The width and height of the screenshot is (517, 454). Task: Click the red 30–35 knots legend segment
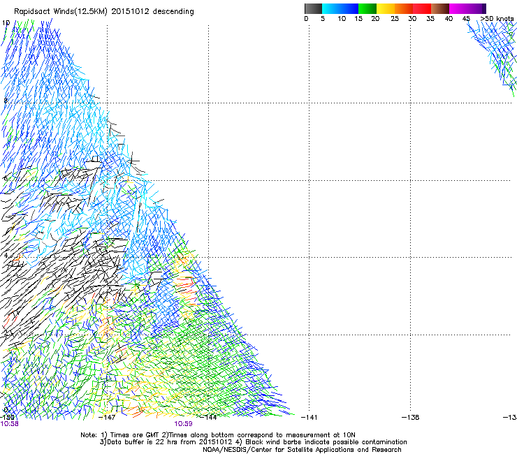point(422,8)
